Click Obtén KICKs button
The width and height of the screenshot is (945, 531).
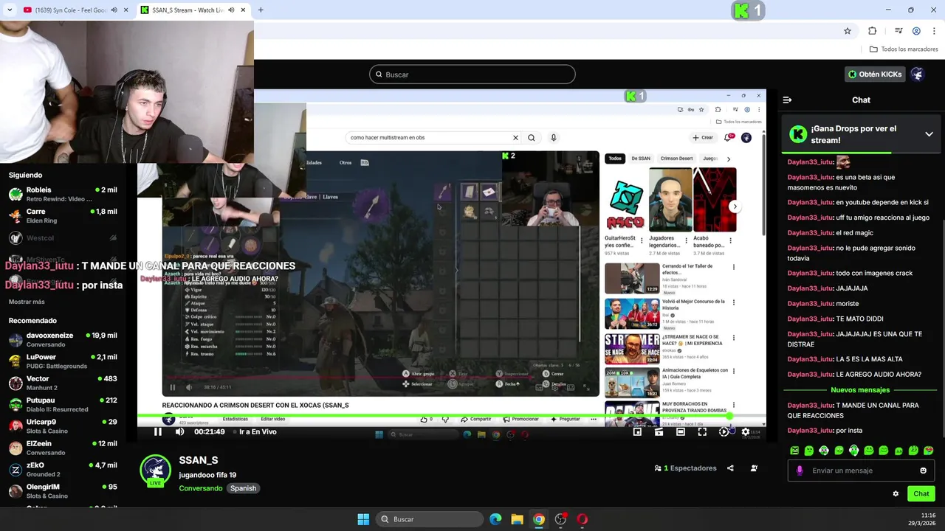tap(875, 74)
